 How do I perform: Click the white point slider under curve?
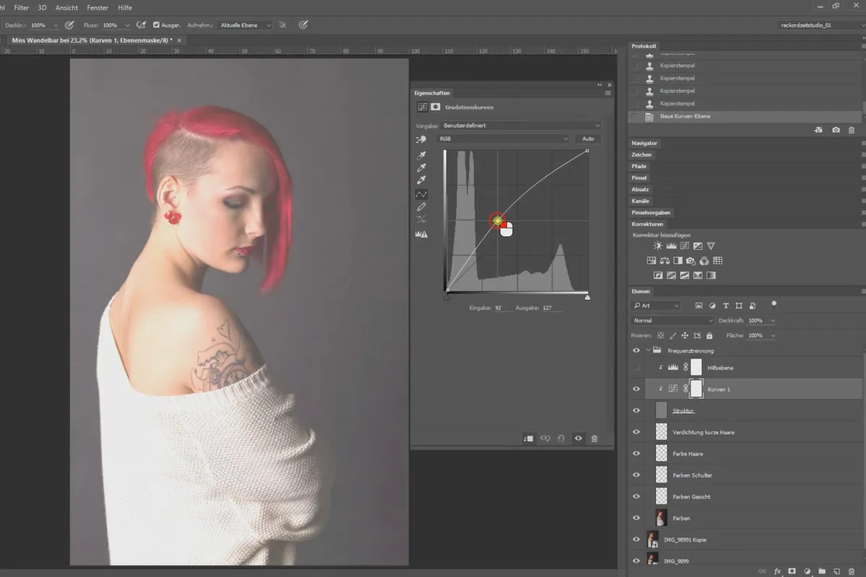click(587, 296)
